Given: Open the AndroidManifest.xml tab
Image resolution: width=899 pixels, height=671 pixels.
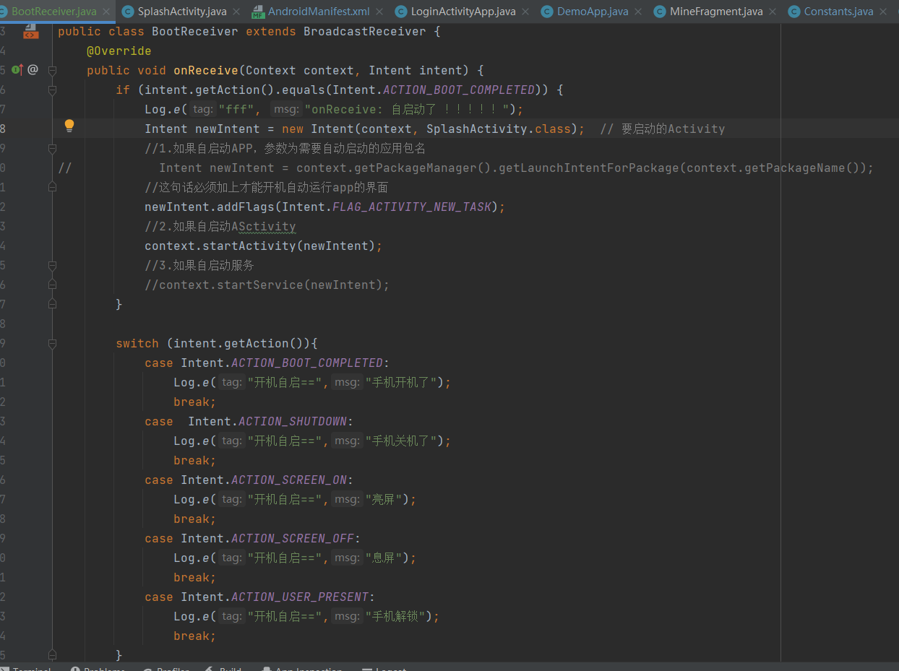Looking at the screenshot, I should 319,12.
